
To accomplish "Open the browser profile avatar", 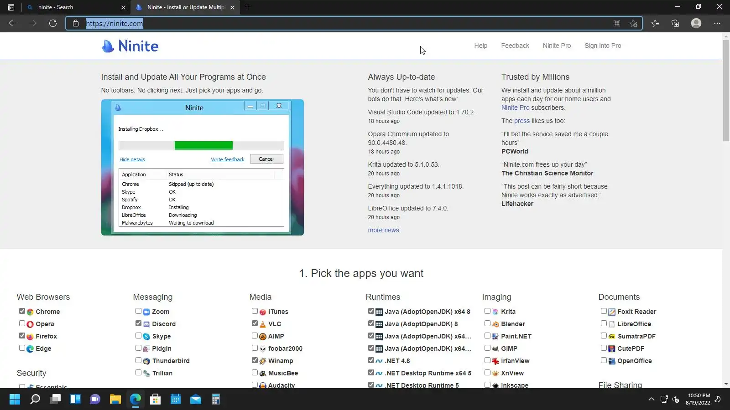I will (696, 23).
